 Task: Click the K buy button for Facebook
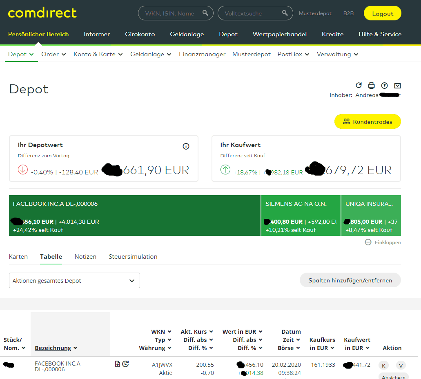pos(383,366)
